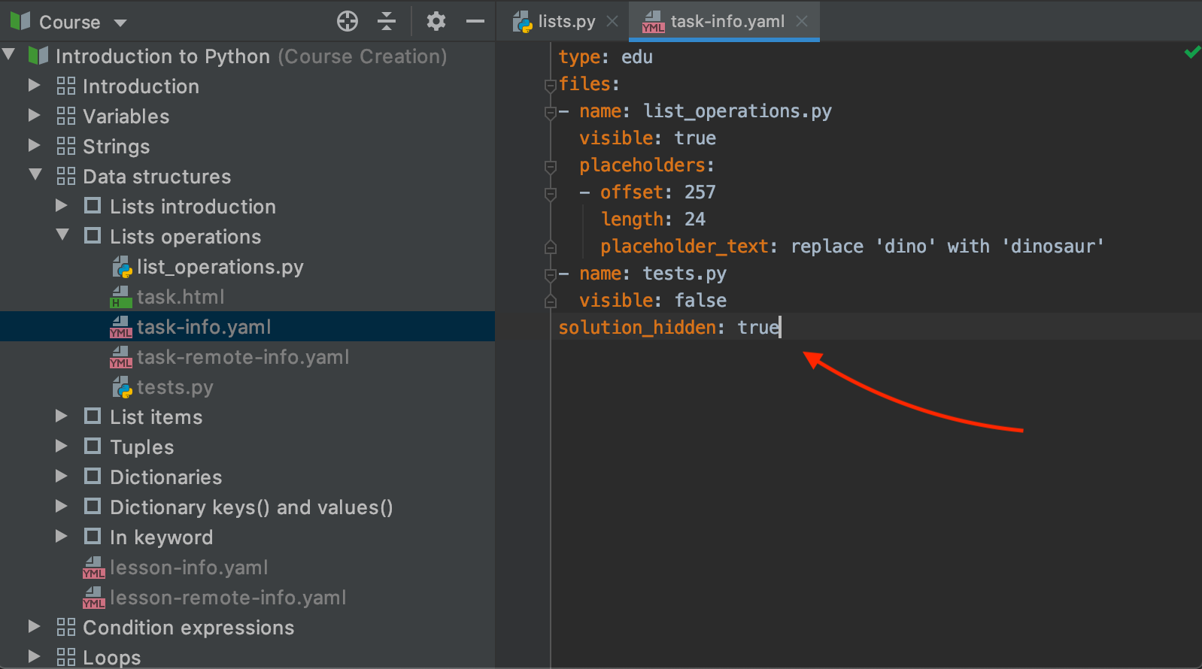Fold the 'placeholders:' block in the gutter

point(551,166)
